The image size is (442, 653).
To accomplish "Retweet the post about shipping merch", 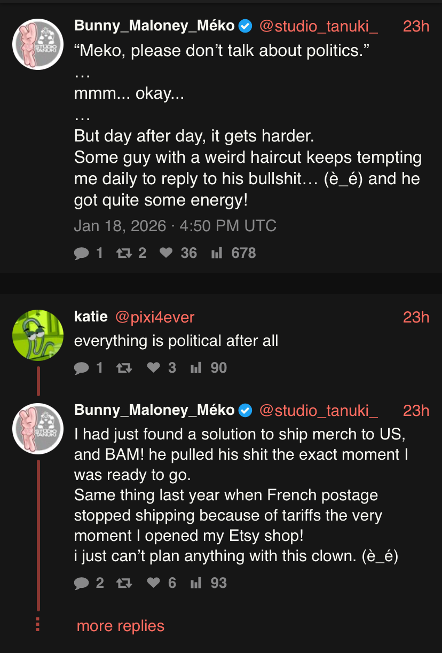I will tap(124, 583).
